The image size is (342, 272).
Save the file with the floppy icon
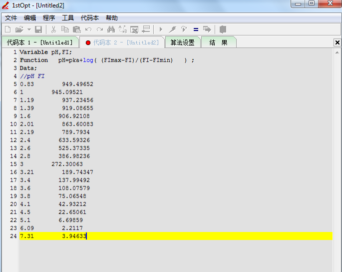[38, 29]
